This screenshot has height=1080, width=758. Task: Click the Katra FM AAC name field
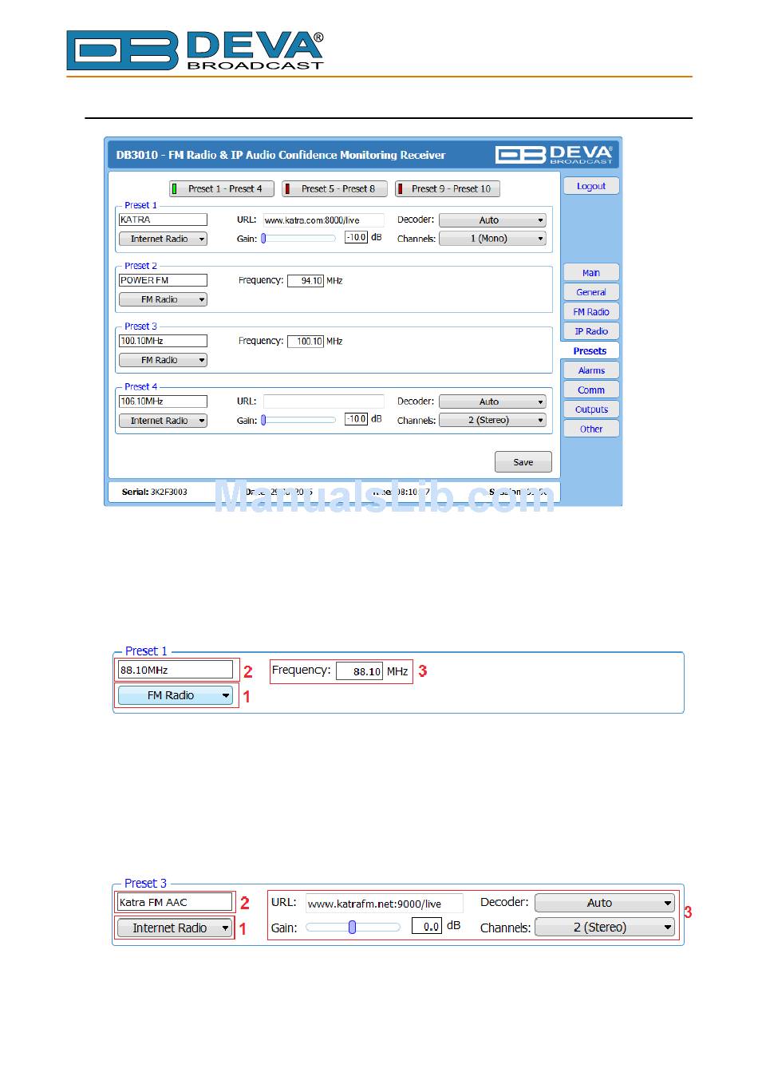(x=175, y=903)
